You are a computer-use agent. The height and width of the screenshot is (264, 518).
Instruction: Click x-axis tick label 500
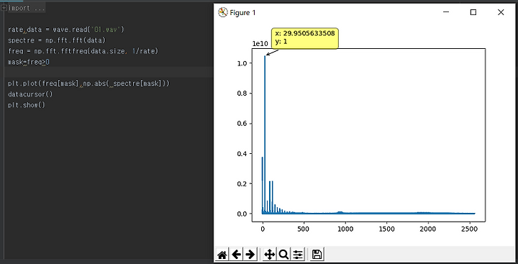pos(304,229)
